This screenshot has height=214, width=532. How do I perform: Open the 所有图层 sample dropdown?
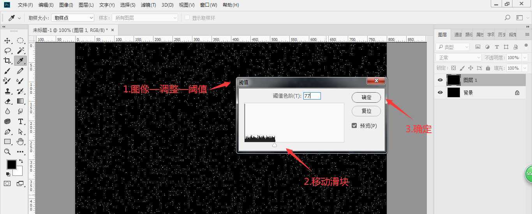click(x=145, y=18)
